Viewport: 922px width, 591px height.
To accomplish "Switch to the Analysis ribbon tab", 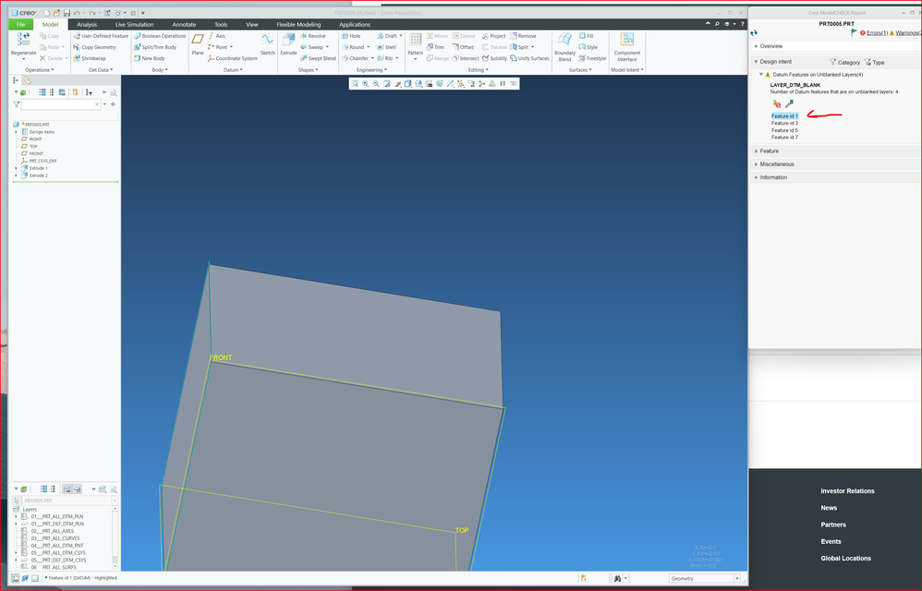I will (87, 25).
